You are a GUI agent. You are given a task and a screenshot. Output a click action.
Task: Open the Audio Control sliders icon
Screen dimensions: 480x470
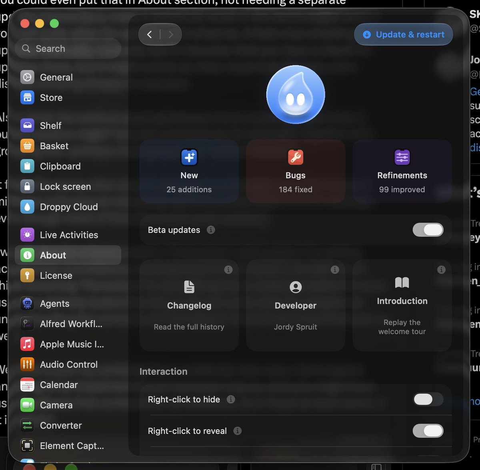pyautogui.click(x=27, y=365)
